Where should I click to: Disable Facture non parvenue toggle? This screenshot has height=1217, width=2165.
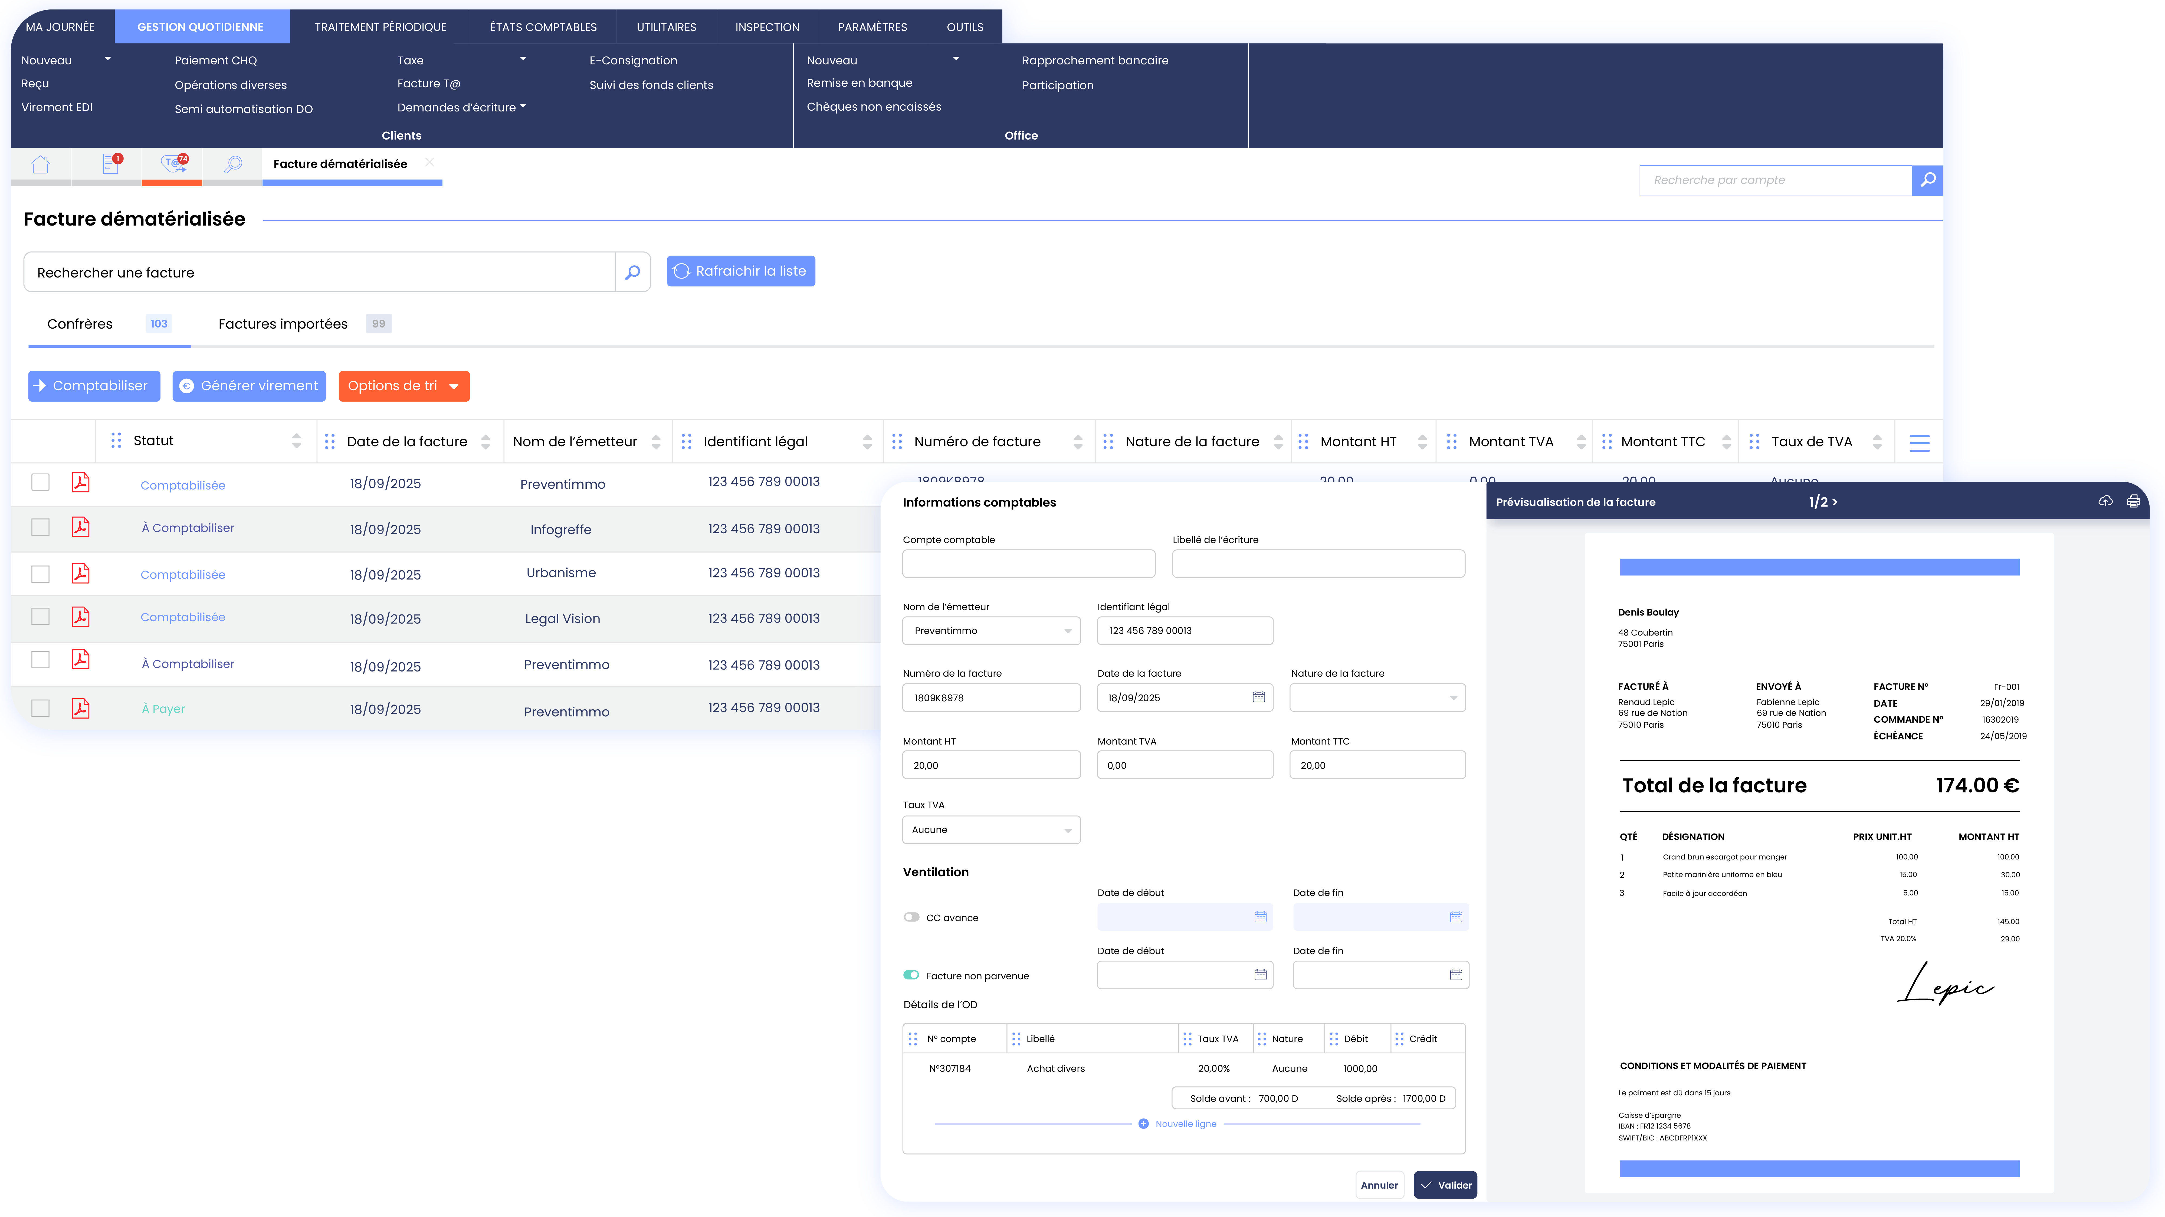tap(911, 975)
